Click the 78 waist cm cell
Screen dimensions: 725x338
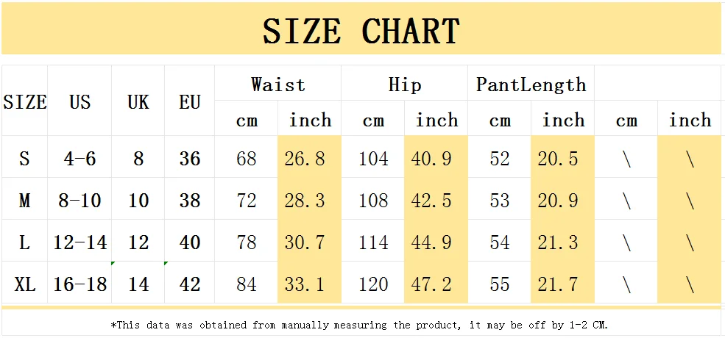[x=247, y=240]
